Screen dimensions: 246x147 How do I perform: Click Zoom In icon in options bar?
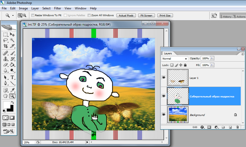tap(20, 15)
